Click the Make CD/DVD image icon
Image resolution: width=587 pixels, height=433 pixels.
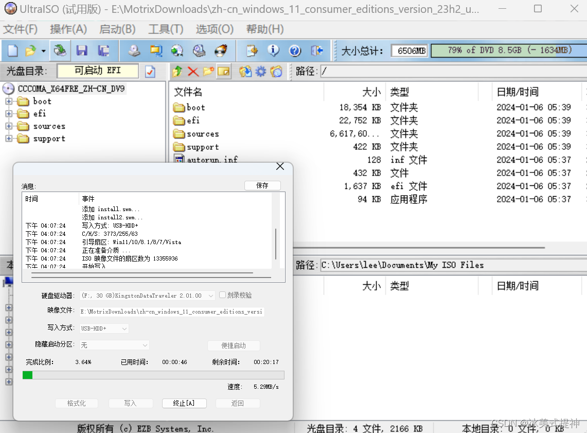[134, 50]
